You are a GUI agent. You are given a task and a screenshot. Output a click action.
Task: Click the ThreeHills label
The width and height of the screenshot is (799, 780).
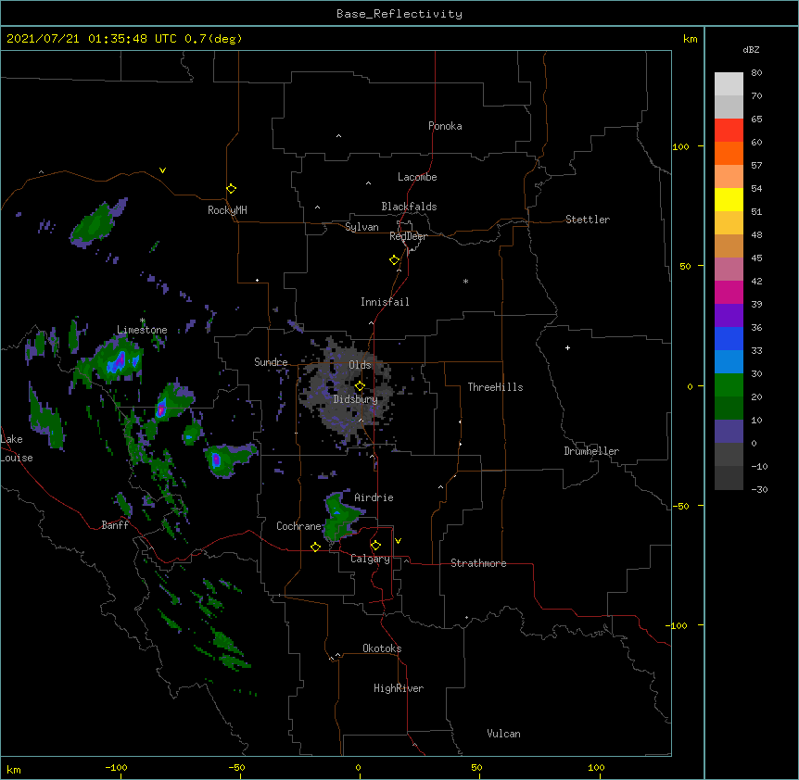pyautogui.click(x=495, y=387)
